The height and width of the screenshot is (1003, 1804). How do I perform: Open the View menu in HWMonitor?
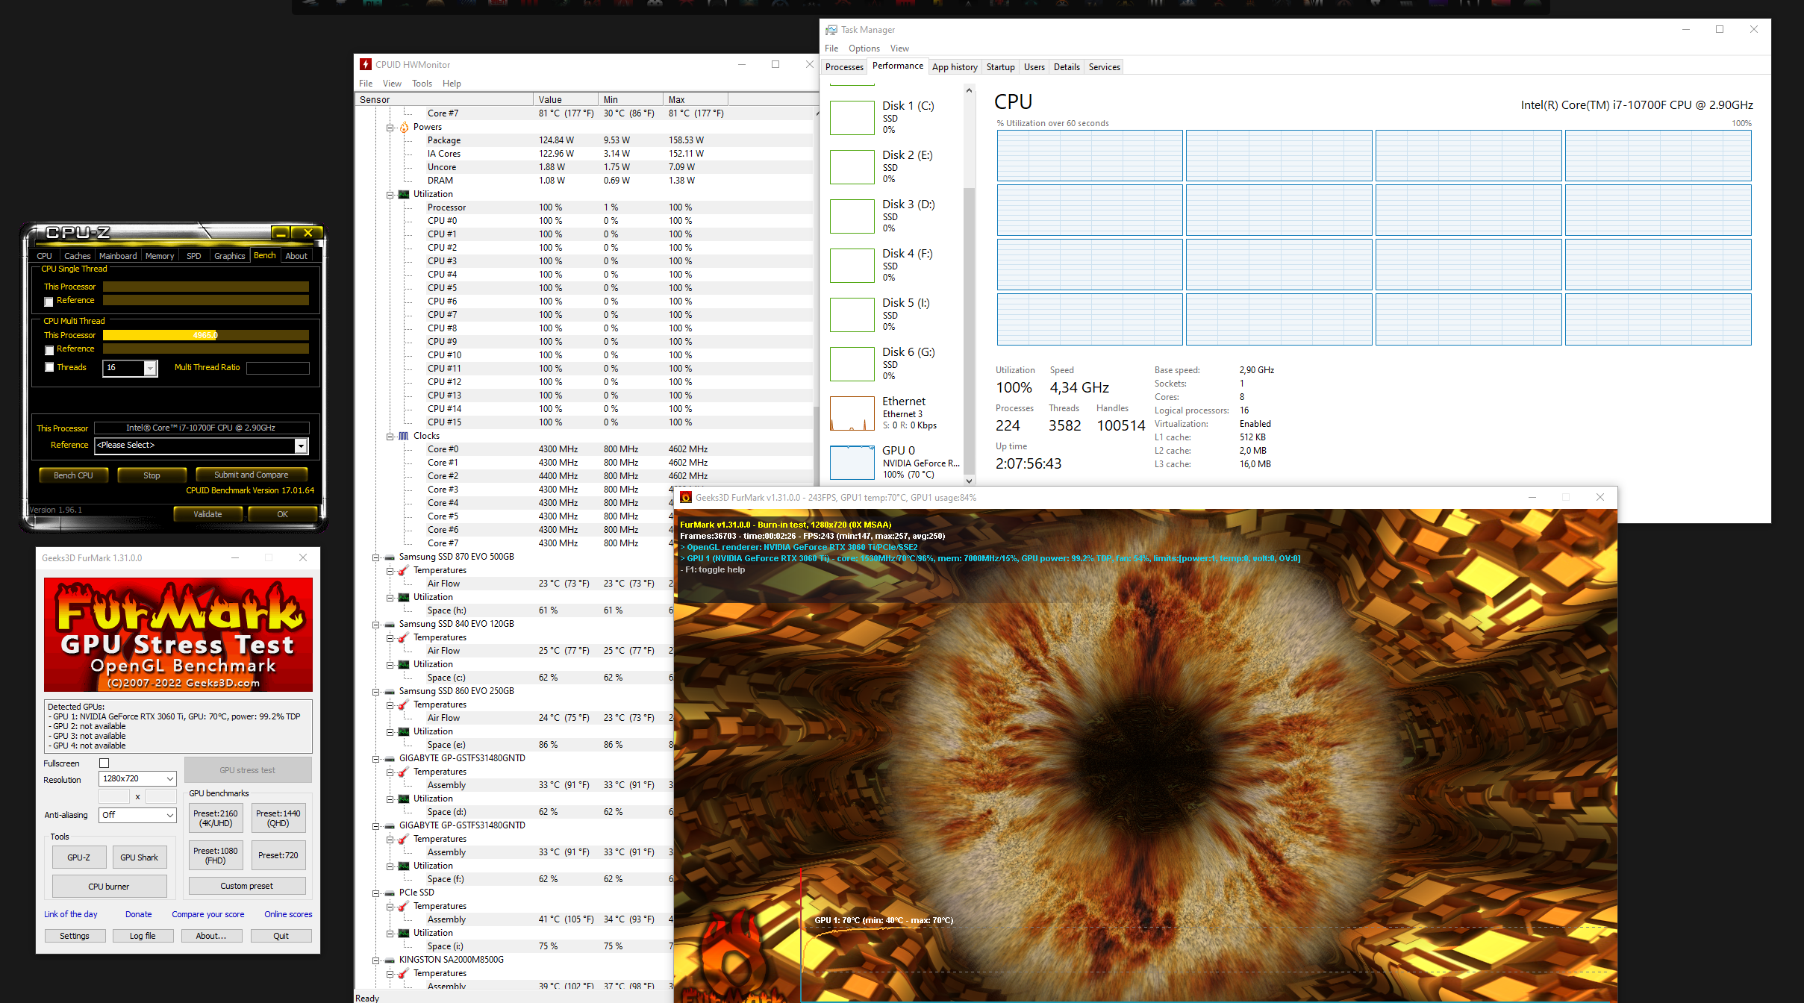[392, 84]
